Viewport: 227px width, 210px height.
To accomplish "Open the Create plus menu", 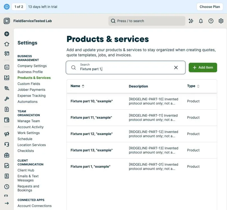I will point(7,34).
